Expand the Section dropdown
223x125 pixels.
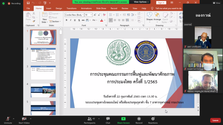pos(55,21)
